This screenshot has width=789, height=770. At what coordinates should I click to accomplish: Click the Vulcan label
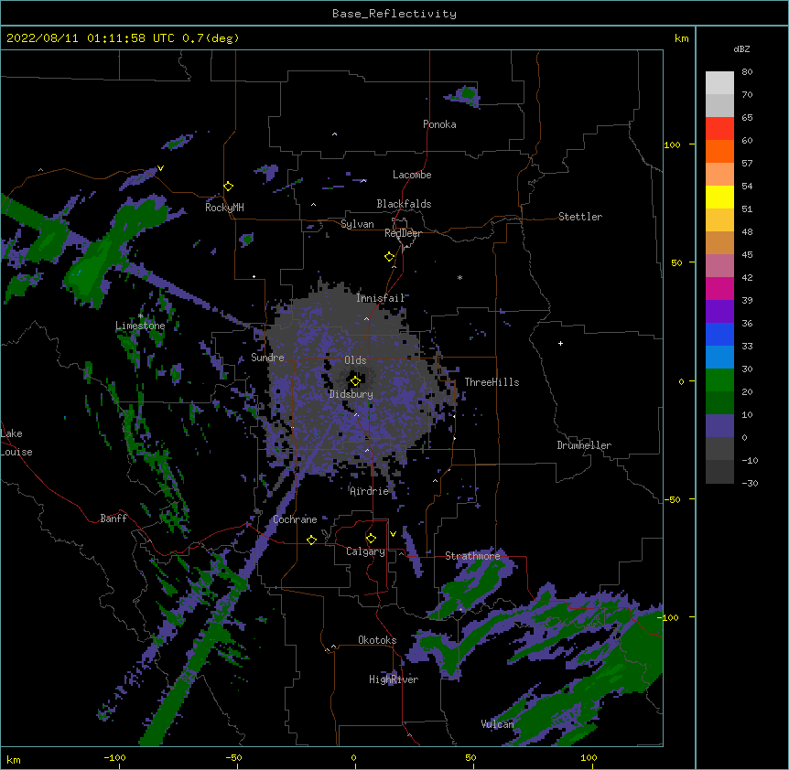coord(498,724)
